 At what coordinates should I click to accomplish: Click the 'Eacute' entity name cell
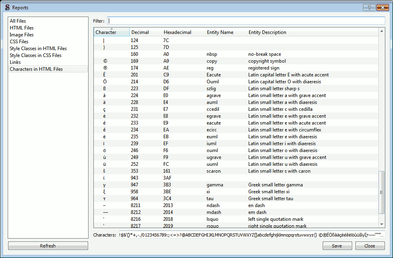[x=213, y=75]
